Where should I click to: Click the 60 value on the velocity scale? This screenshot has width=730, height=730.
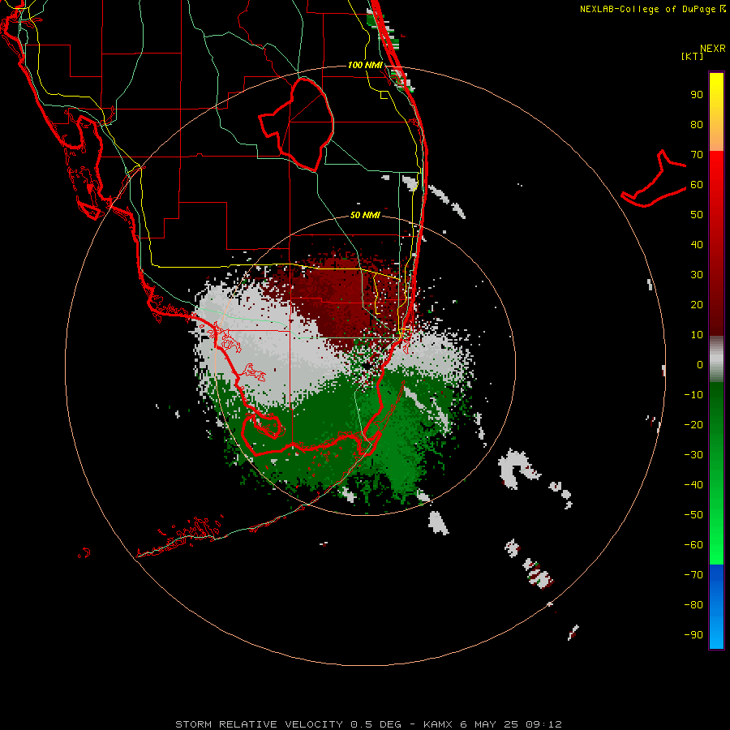[x=697, y=185]
